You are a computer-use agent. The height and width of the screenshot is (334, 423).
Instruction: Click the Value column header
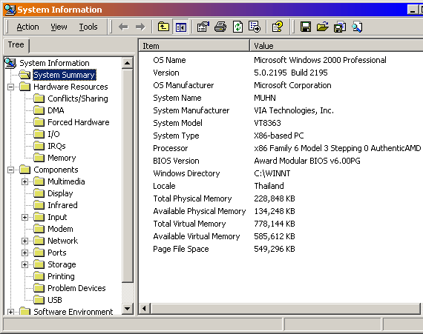pyautogui.click(x=336, y=46)
